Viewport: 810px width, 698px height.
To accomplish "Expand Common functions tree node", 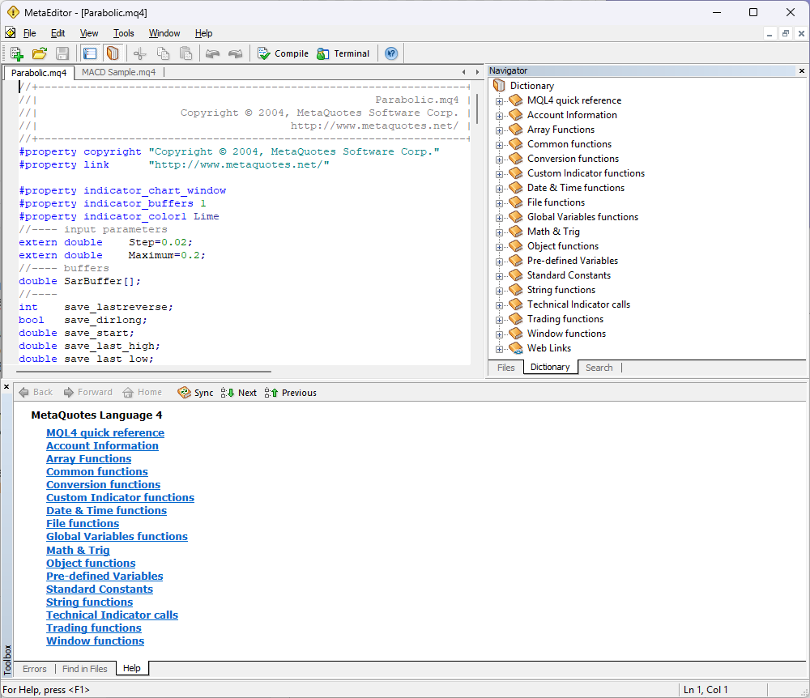I will pos(499,145).
